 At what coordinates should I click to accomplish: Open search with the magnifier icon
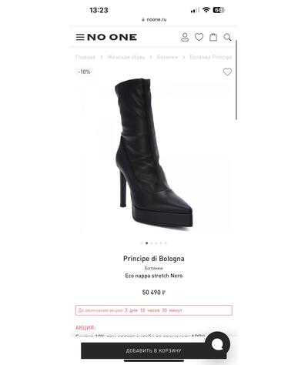227,37
